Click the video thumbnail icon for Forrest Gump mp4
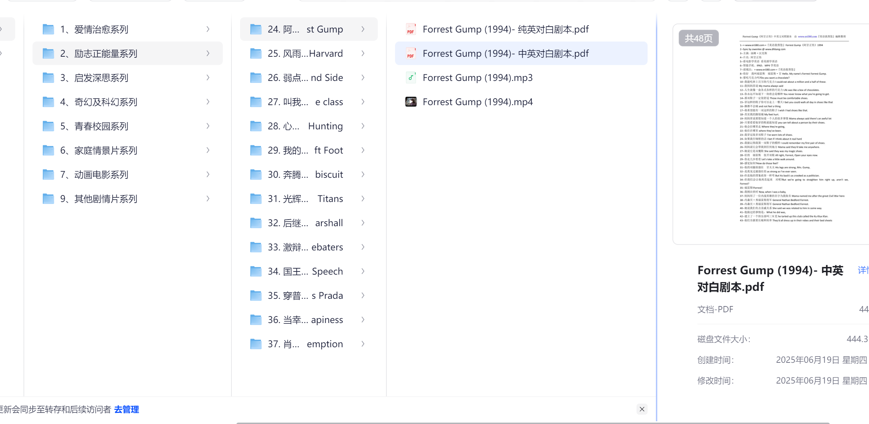The height and width of the screenshot is (424, 869). pos(411,102)
